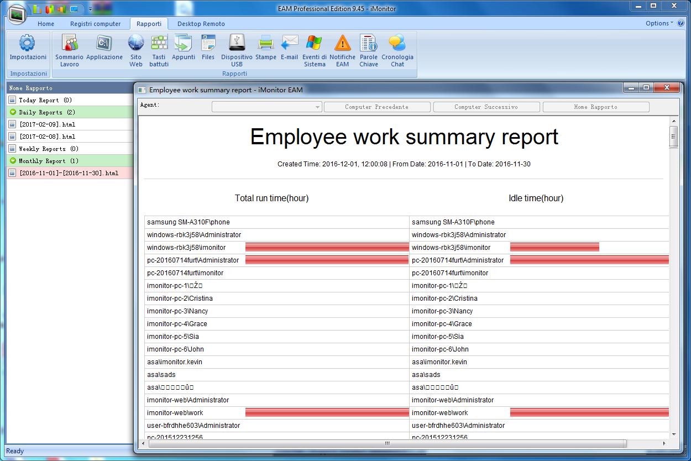Collapse the Monthly Report group
This screenshot has width=691, height=461.
tap(13, 161)
